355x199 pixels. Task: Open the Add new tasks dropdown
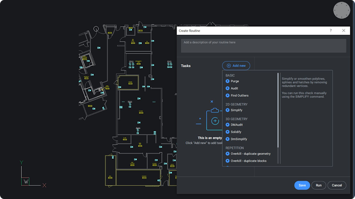(236, 66)
